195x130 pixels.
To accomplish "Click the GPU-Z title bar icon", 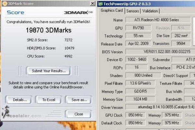I will (100, 4).
